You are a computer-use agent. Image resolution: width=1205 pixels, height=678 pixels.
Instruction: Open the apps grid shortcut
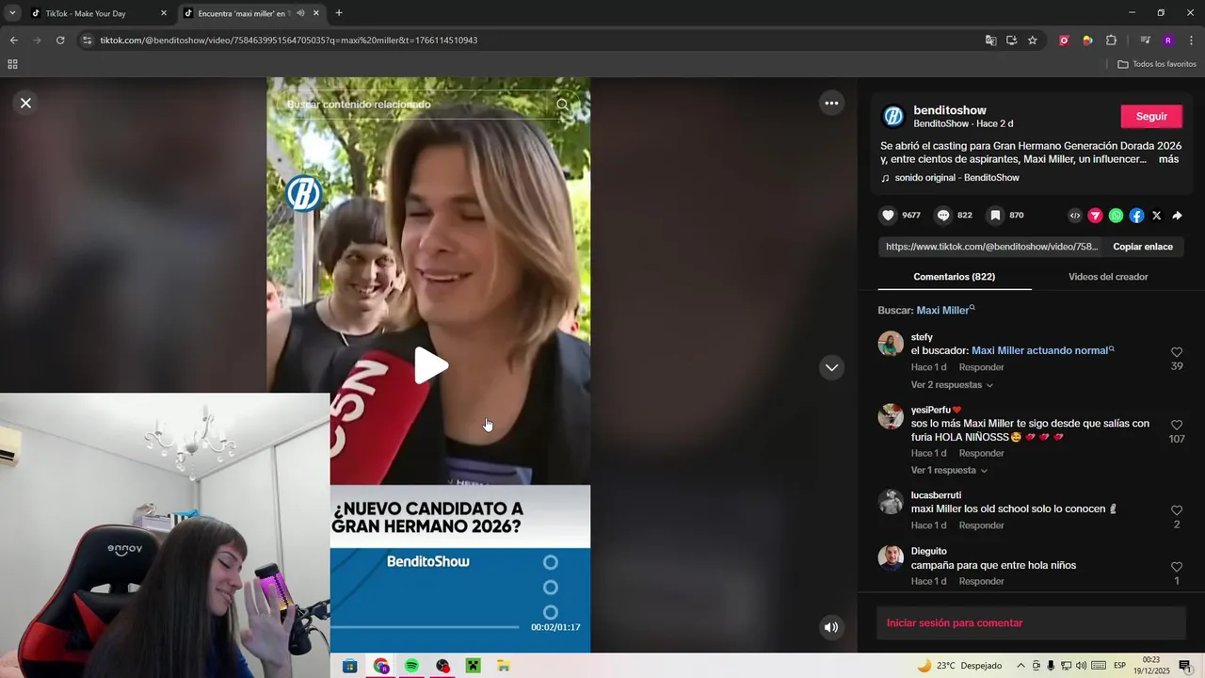(x=12, y=64)
